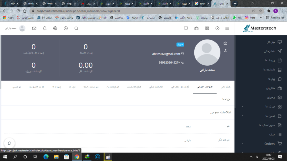This screenshot has height=161, width=287.
Task: Open the تنظیمات حساب tab
Action: 134,87
